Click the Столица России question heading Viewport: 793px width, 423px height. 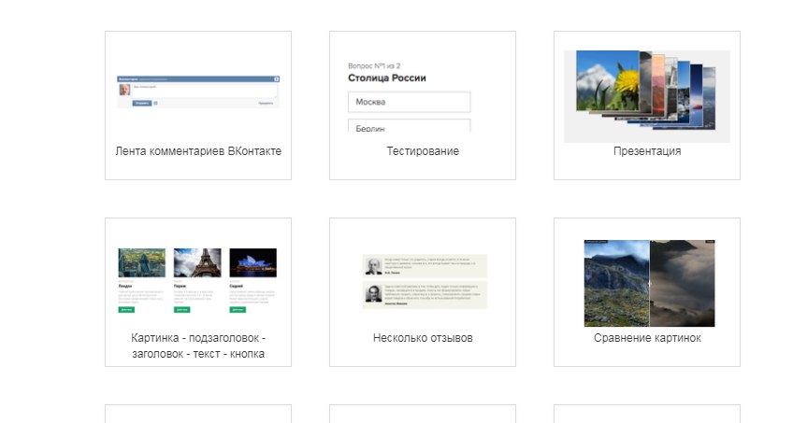tap(387, 78)
